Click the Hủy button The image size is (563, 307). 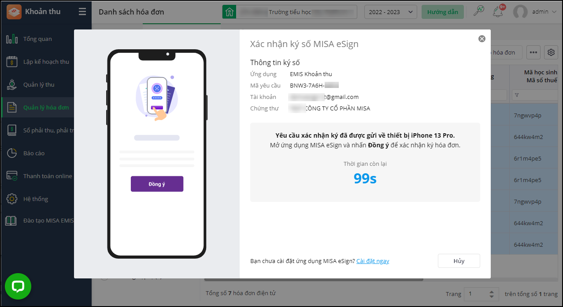[459, 261]
